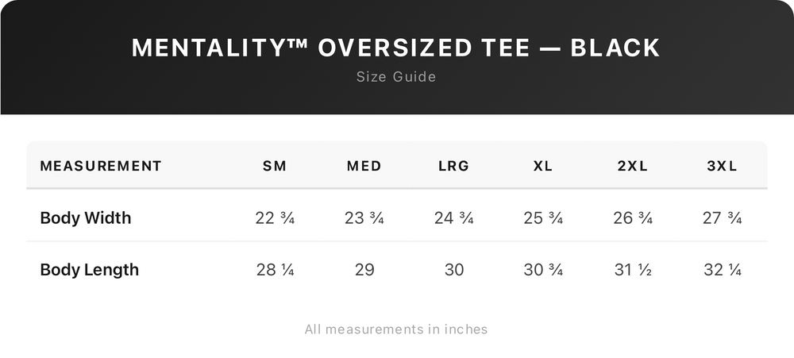The image size is (794, 358).
Task: Select the 2XL size column header
Action: [x=633, y=166]
